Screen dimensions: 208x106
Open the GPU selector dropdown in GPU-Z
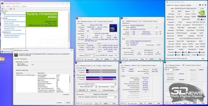tap(178, 58)
